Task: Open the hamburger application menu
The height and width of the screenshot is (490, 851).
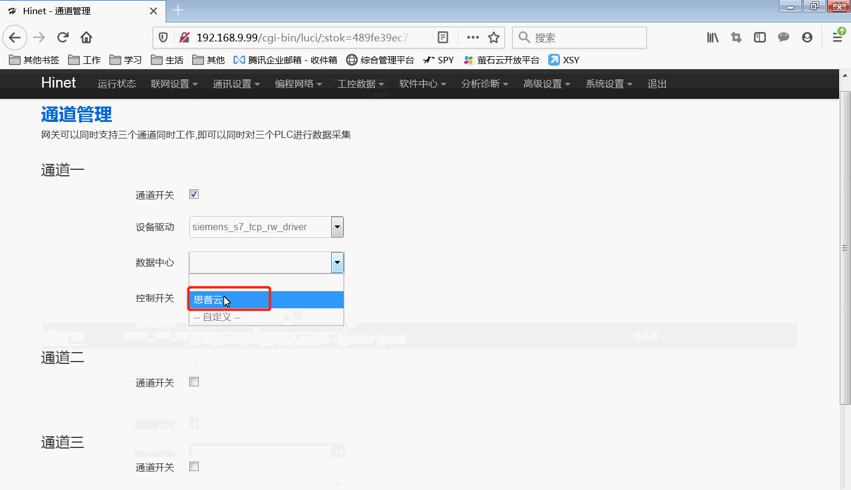Action: tap(837, 38)
